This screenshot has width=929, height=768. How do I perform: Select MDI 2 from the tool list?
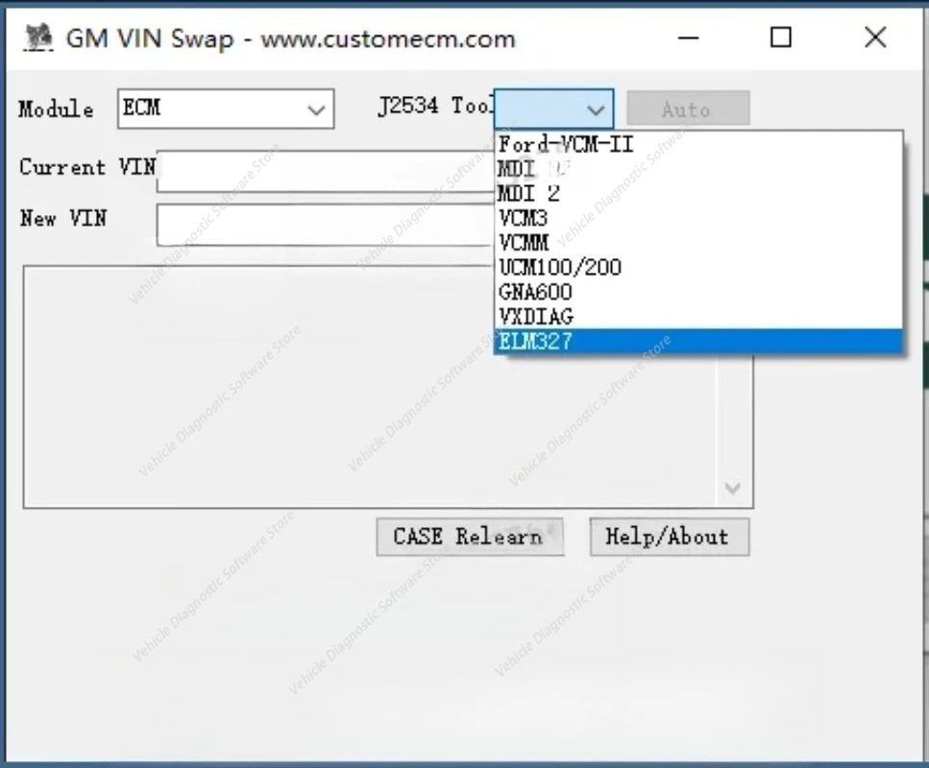[x=699, y=194]
